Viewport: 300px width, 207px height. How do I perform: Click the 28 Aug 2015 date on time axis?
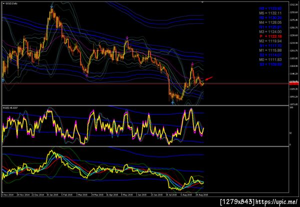201,195
